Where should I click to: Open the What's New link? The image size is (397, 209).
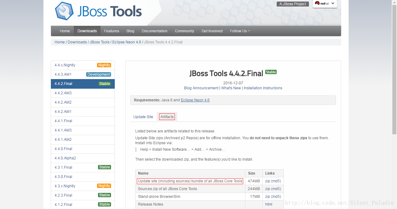pyautogui.click(x=231, y=88)
